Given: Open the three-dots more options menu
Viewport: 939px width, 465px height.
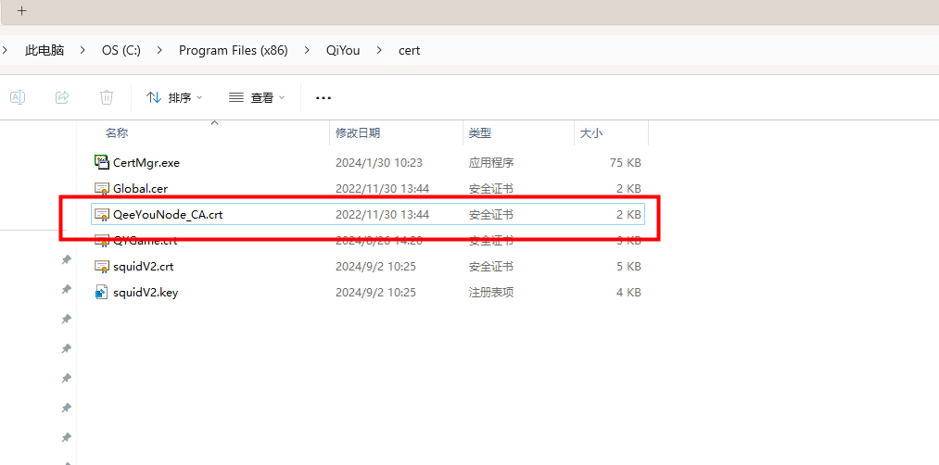Looking at the screenshot, I should pyautogui.click(x=324, y=97).
